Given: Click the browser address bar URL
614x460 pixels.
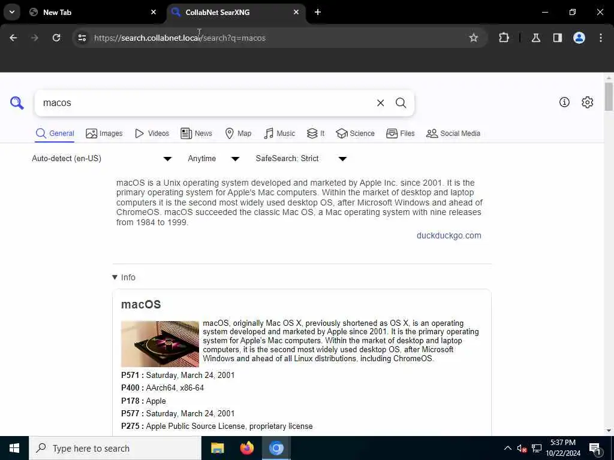Looking at the screenshot, I should (x=180, y=38).
